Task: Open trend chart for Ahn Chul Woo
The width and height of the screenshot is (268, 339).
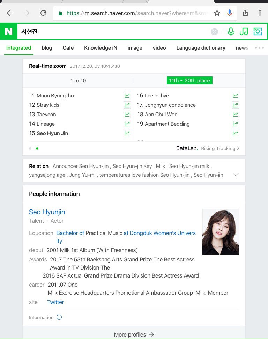Action: click(235, 115)
